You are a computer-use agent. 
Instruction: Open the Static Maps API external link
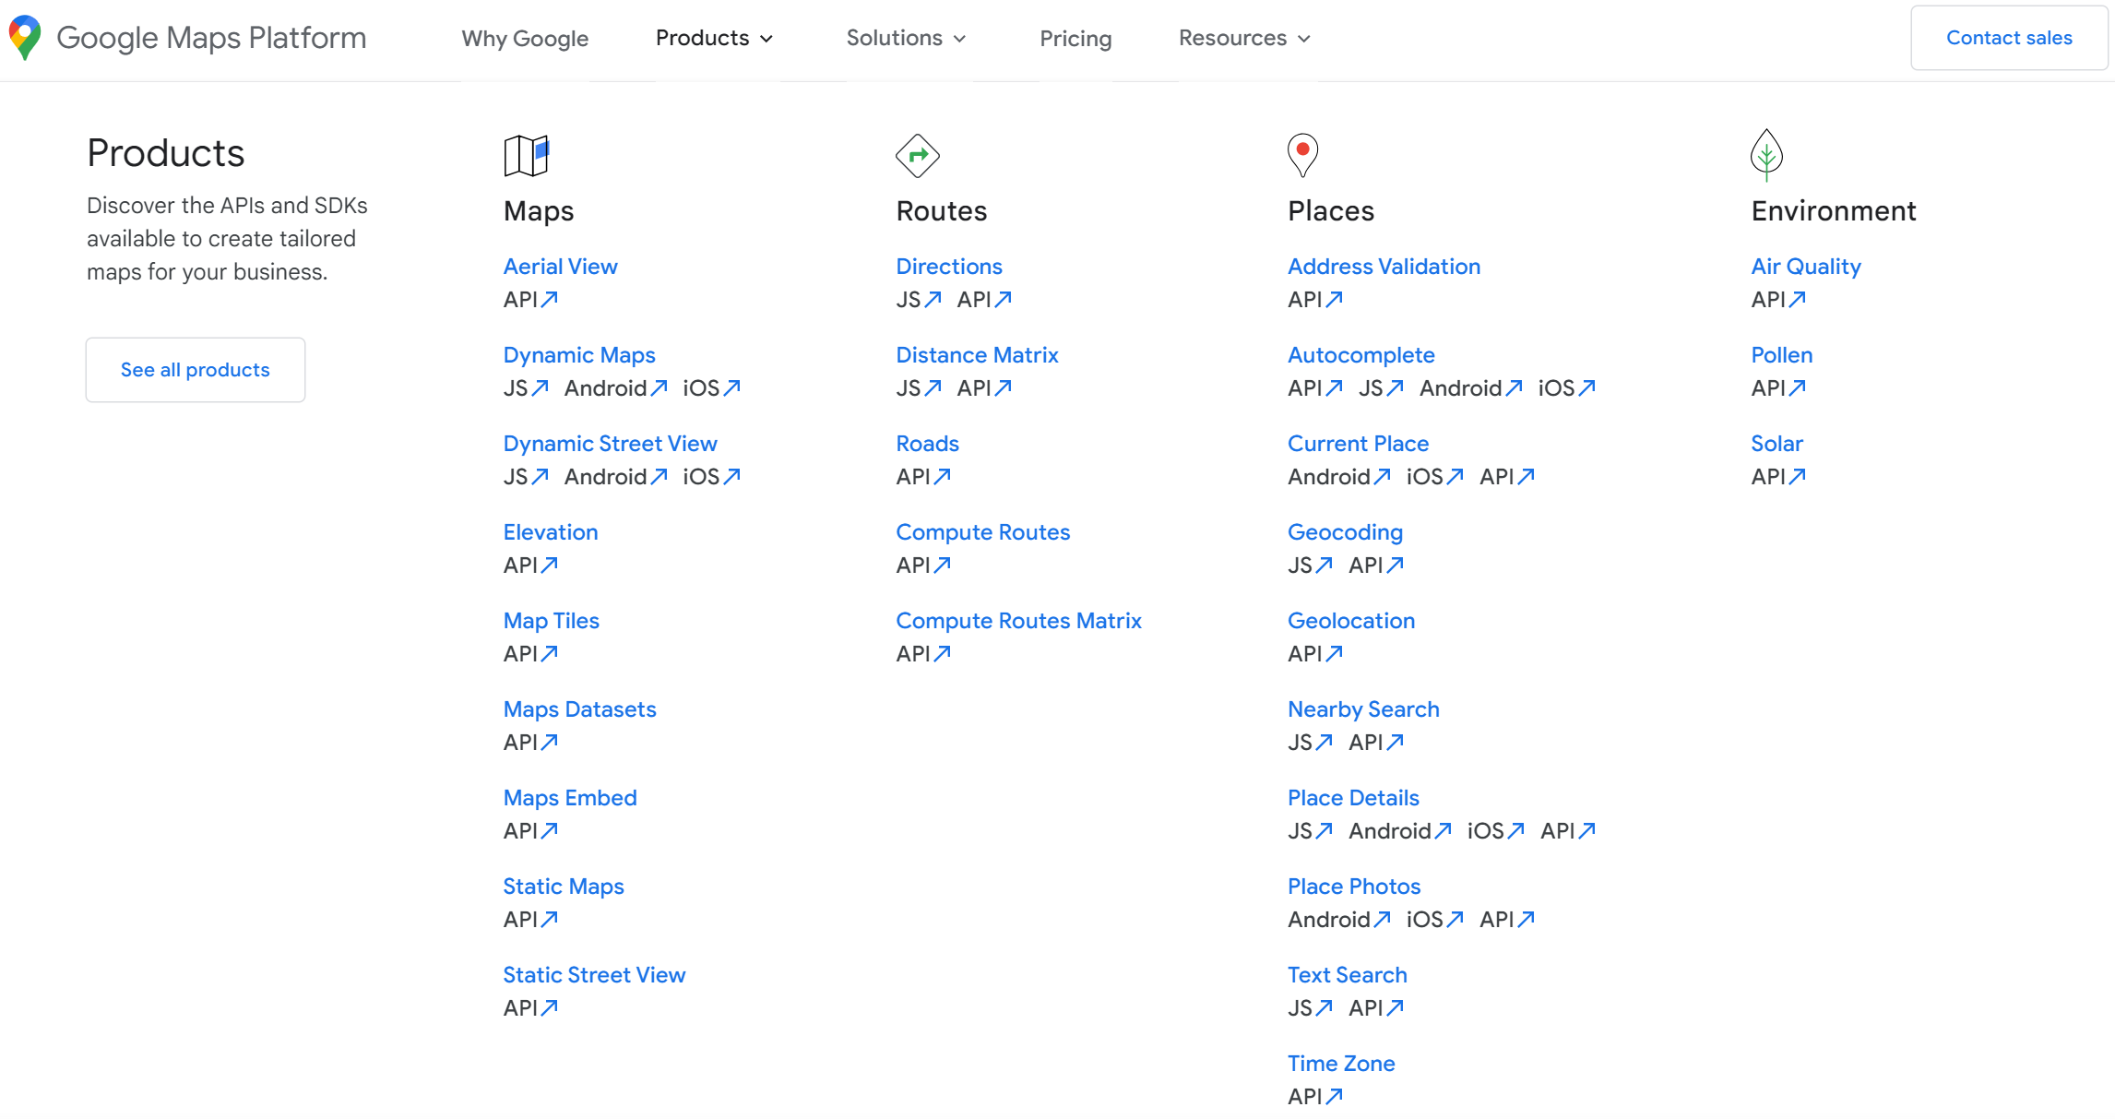[530, 920]
